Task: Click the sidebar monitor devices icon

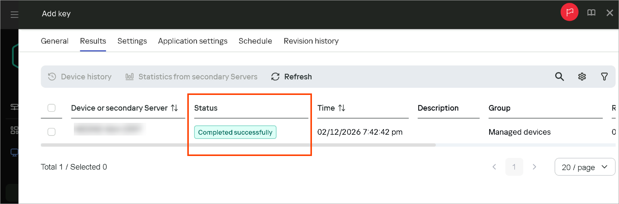Action: point(14,153)
